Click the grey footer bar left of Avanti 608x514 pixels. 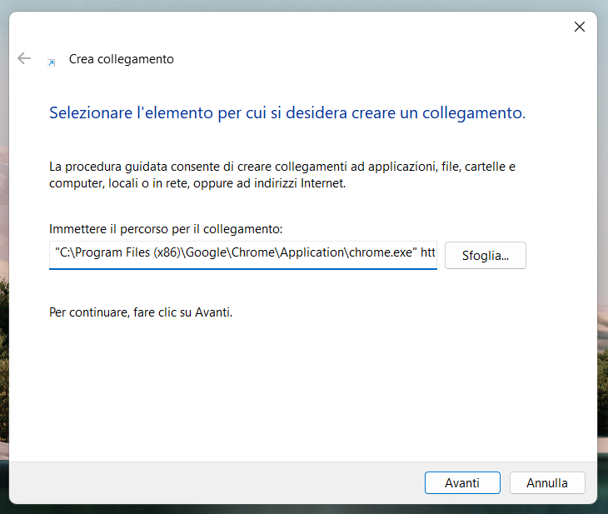(x=208, y=482)
